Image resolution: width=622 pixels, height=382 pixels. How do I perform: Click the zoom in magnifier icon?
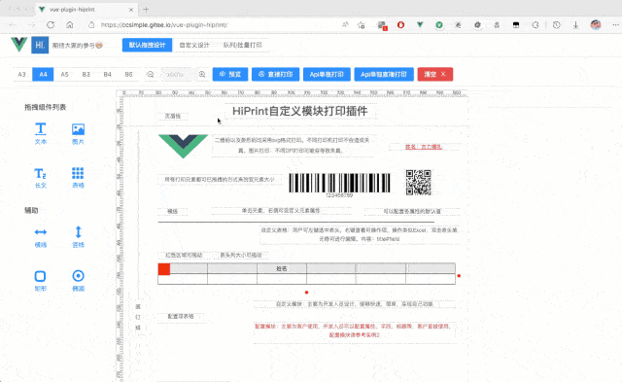202,74
